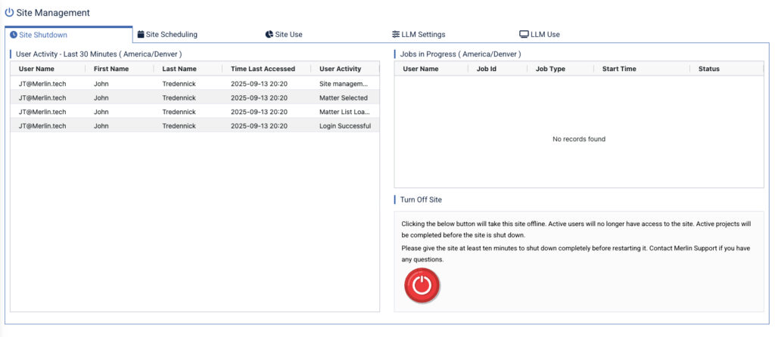Click the Jobs in Progress panel heading
The height and width of the screenshot is (337, 775).
(460, 54)
